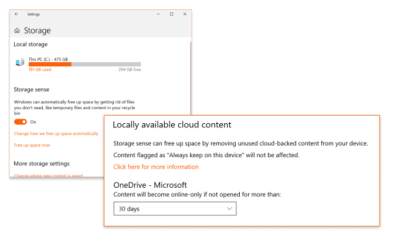Minimize the Settings window
This screenshot has height=247, width=397.
tap(158, 14)
